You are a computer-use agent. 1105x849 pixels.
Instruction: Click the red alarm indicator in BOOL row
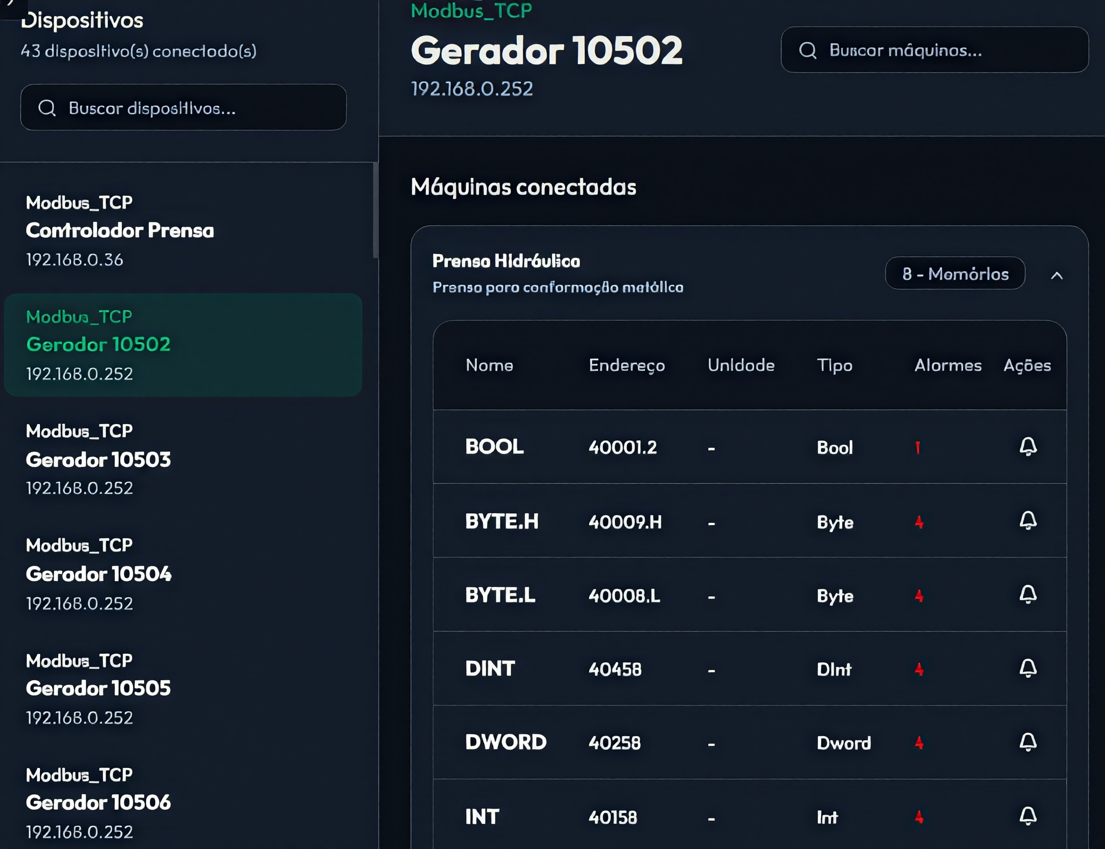918,447
